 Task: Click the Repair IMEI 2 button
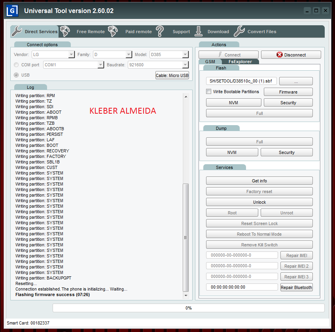[297, 266]
